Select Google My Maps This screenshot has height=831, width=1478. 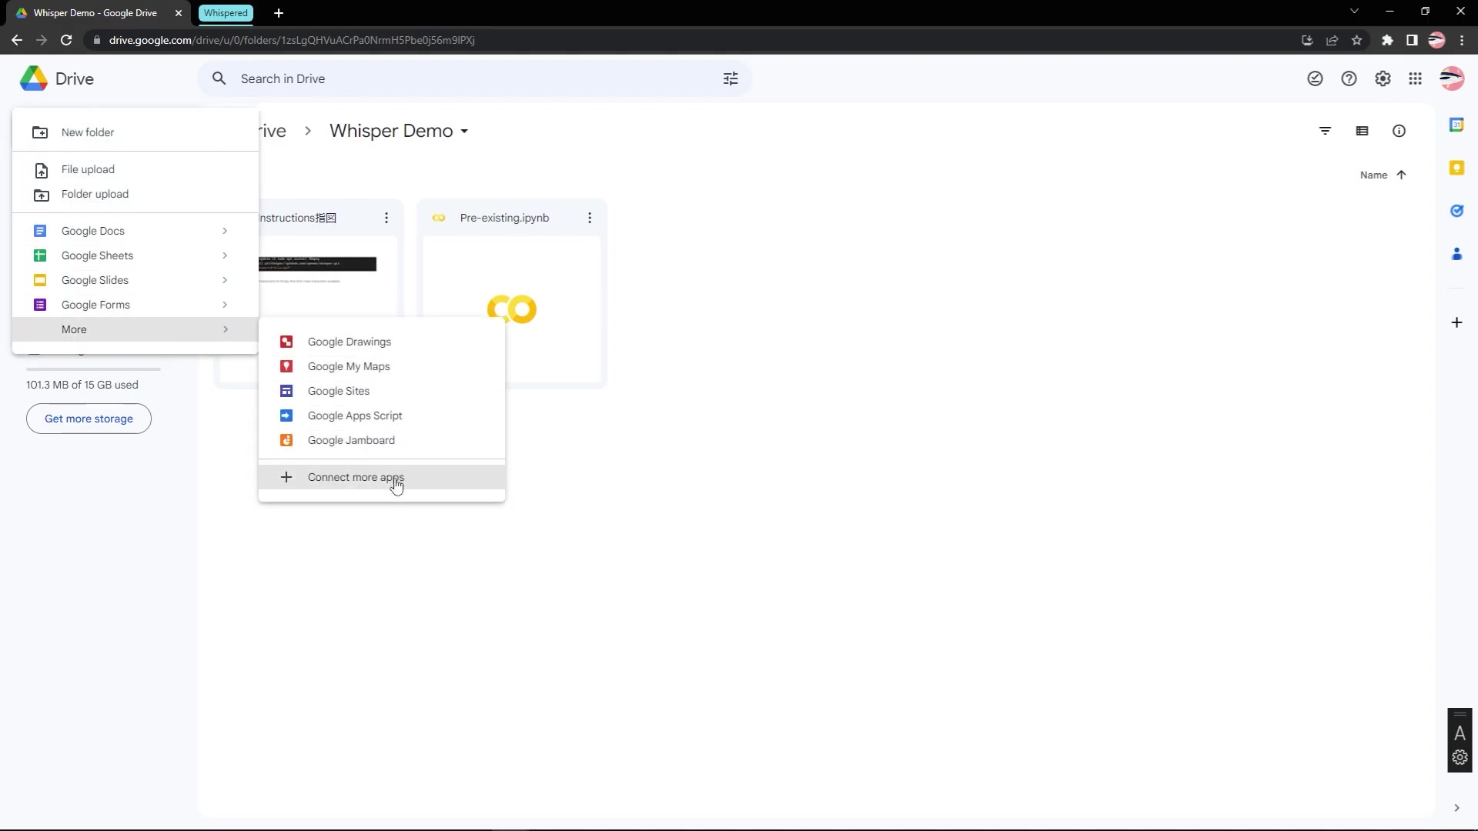coord(382,366)
